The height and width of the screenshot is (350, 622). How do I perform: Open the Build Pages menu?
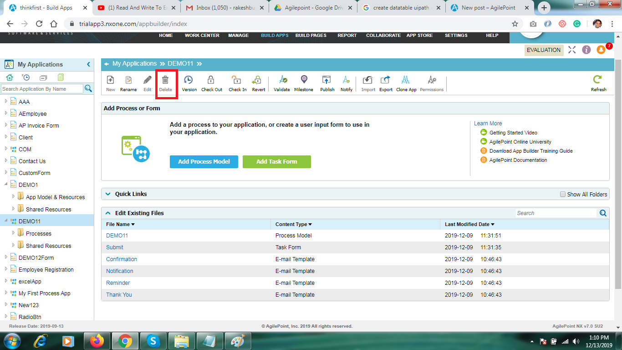(311, 36)
